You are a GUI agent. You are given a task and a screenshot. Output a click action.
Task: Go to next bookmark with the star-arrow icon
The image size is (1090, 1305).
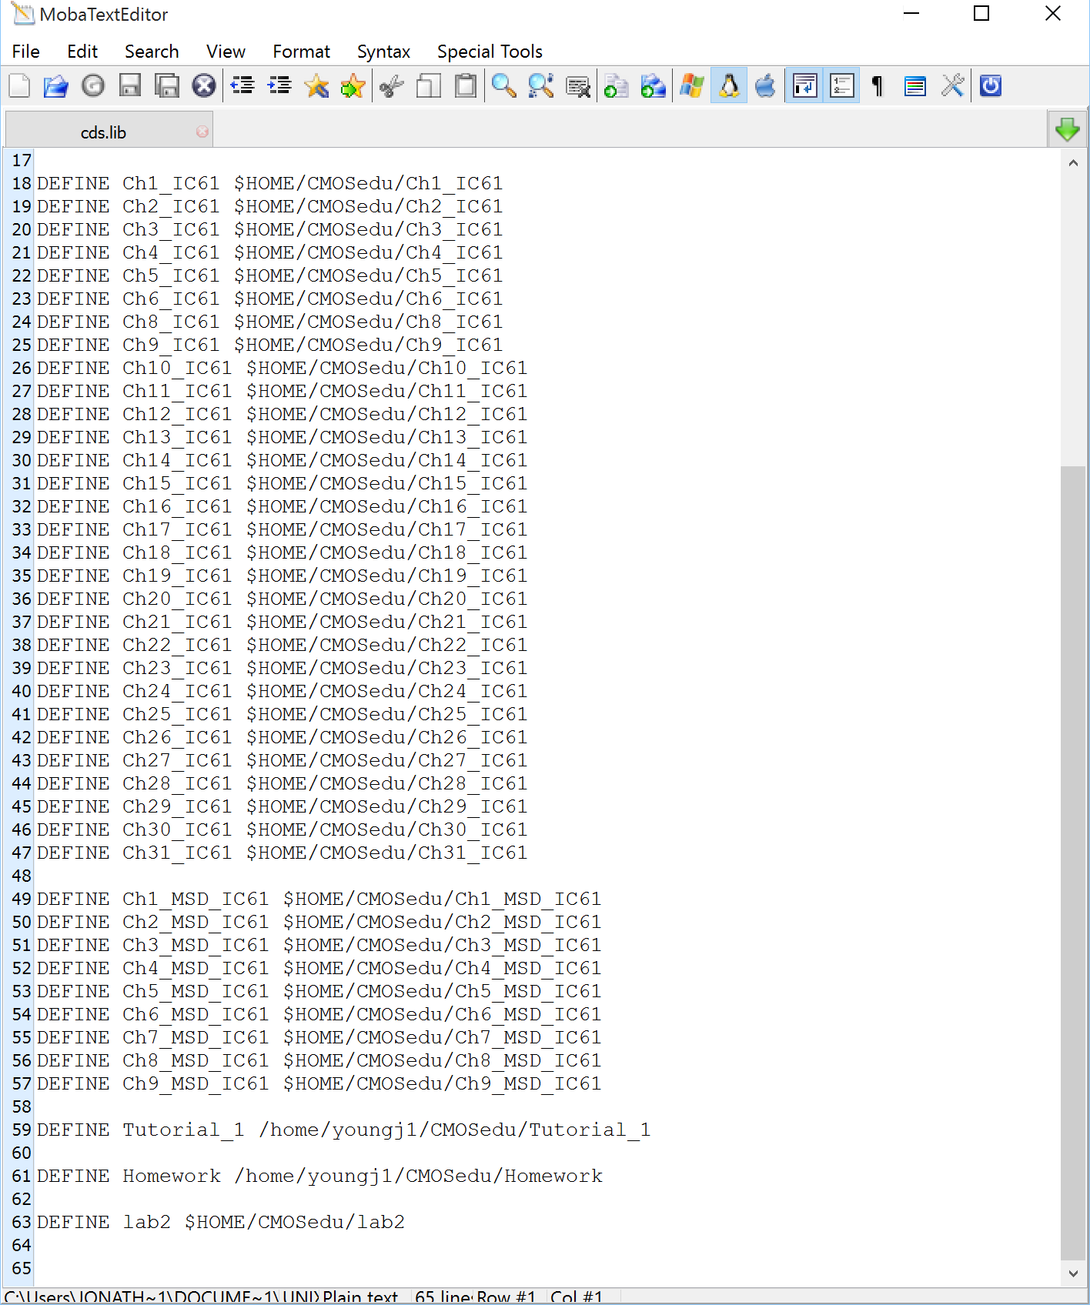pos(353,86)
